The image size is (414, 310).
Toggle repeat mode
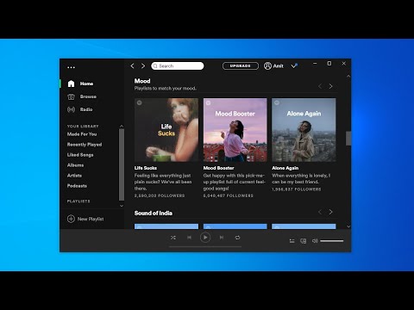(237, 238)
